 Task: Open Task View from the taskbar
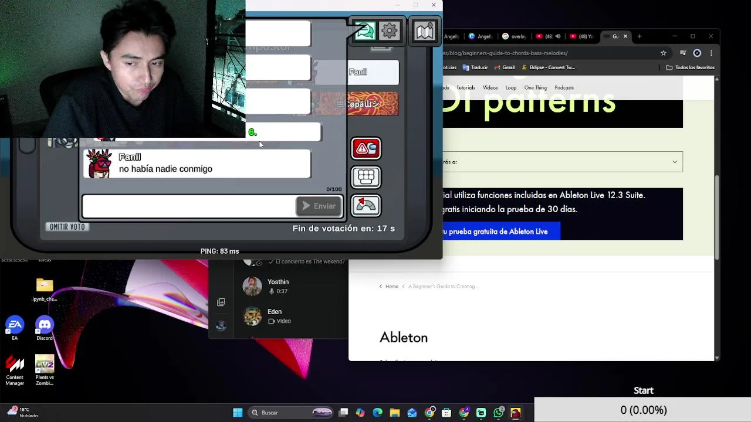point(343,413)
